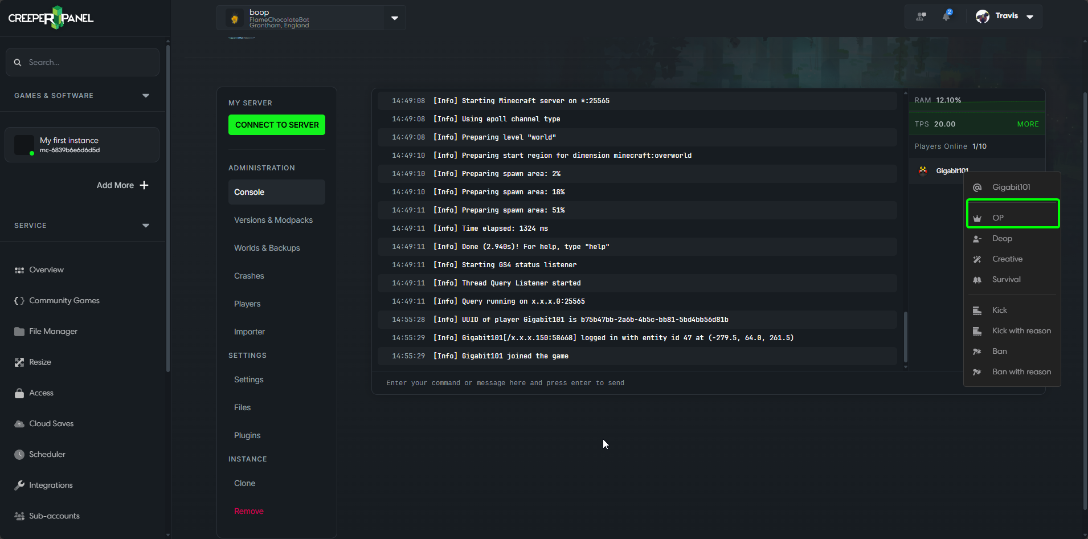Image resolution: width=1088 pixels, height=539 pixels.
Task: Click the Creative gamemode wand icon
Action: (x=977, y=259)
